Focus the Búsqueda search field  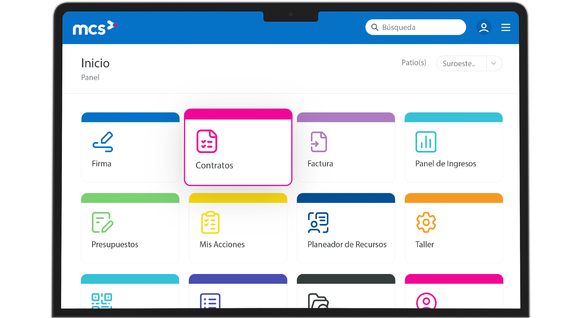[x=416, y=27]
